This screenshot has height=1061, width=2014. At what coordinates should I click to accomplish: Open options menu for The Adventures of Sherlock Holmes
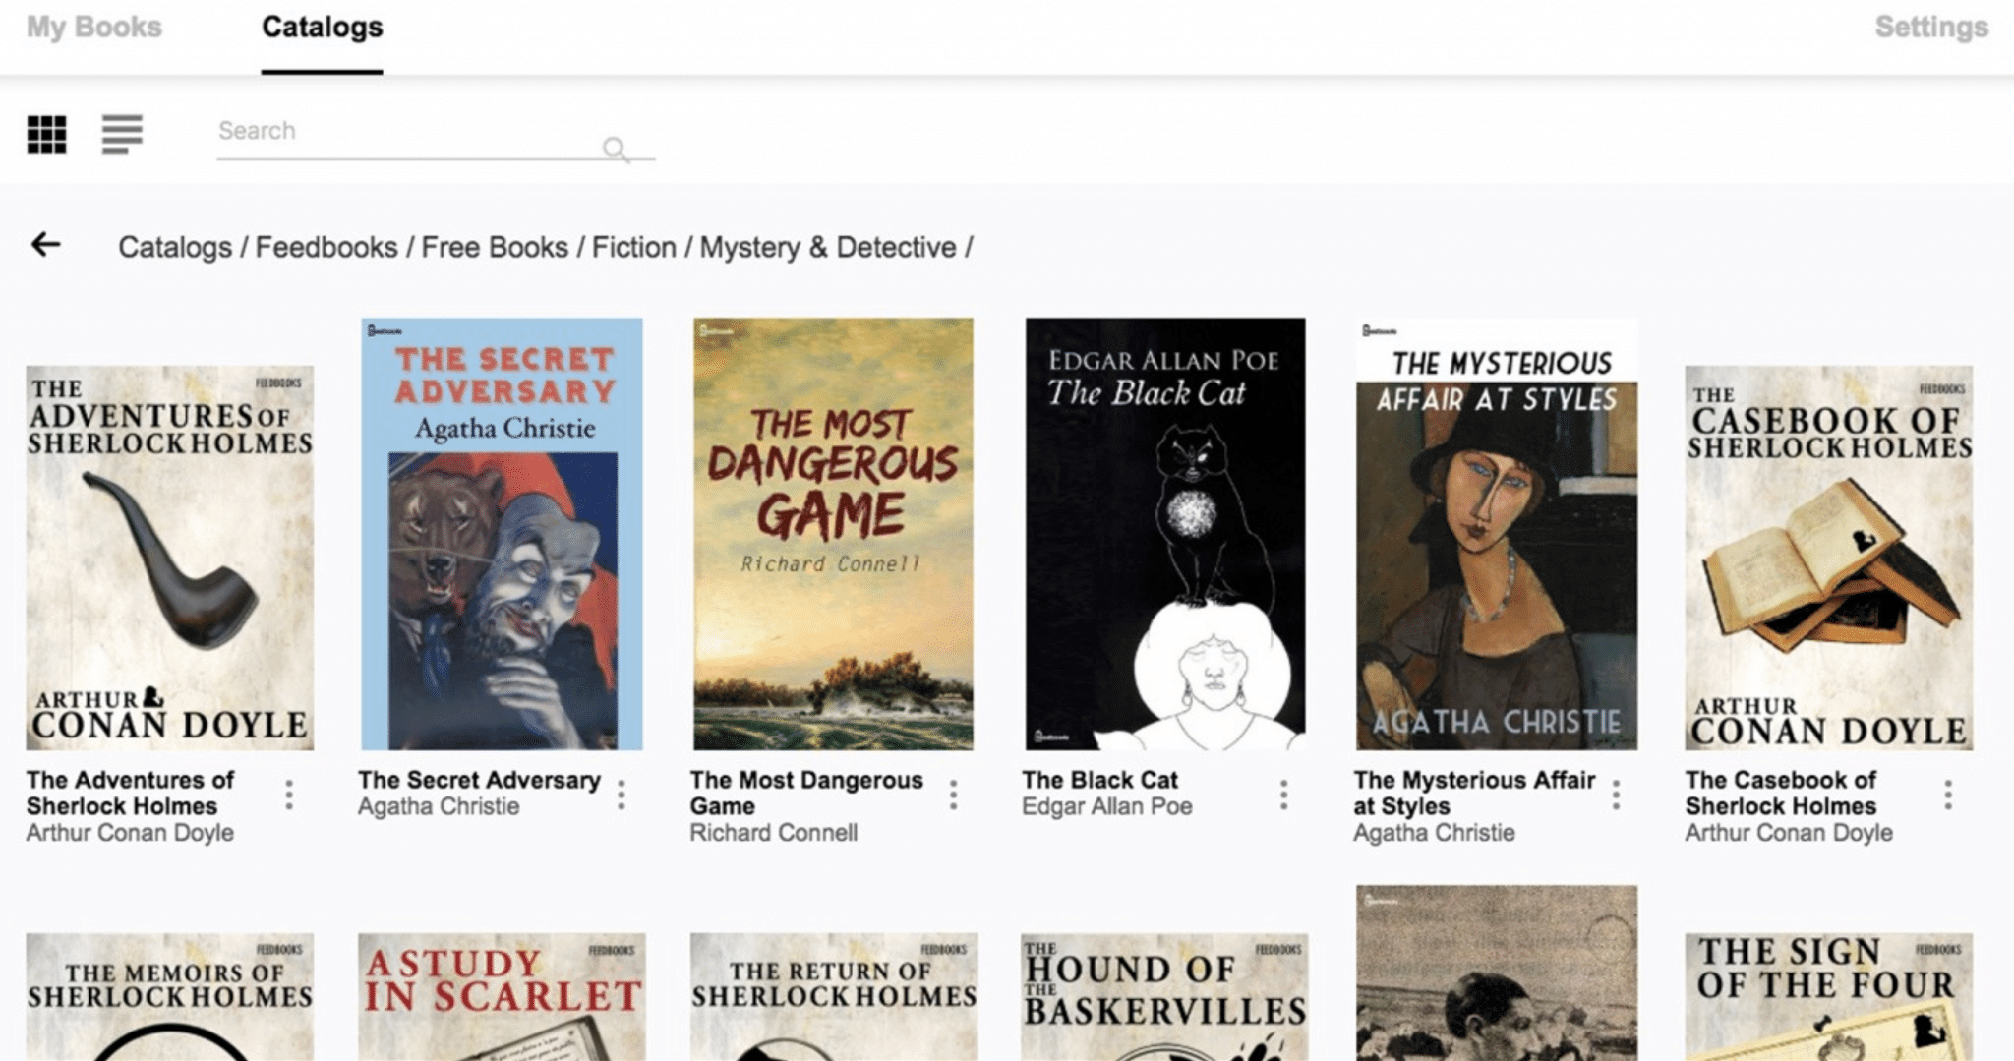click(289, 795)
